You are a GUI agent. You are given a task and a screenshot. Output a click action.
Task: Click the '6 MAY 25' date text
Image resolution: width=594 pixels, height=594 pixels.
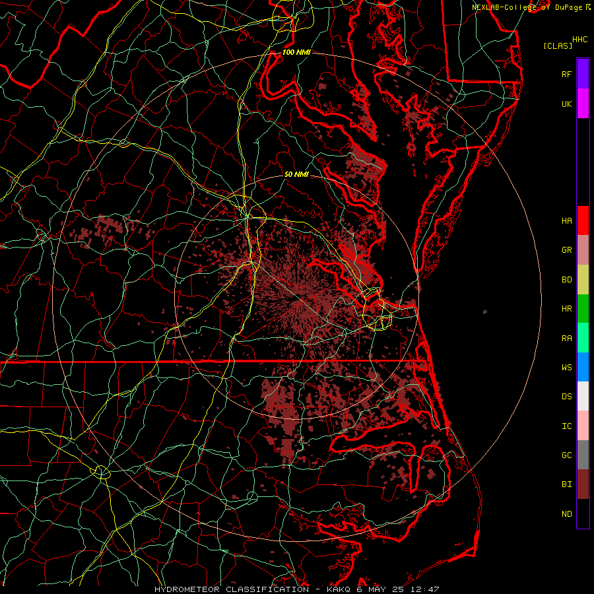coord(379,589)
